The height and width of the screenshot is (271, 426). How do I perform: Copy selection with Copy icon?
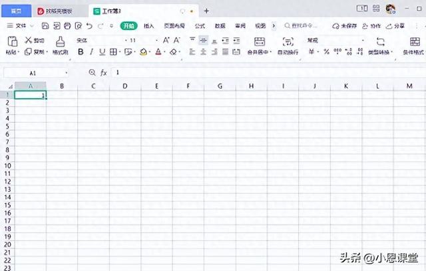pyautogui.click(x=28, y=52)
